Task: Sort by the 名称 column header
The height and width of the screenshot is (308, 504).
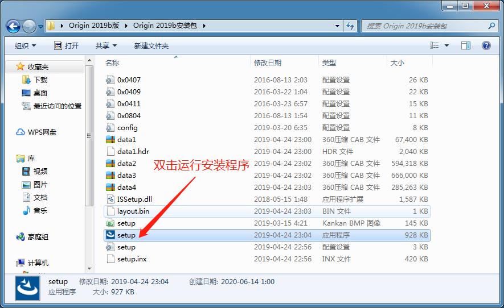Action: pos(112,63)
